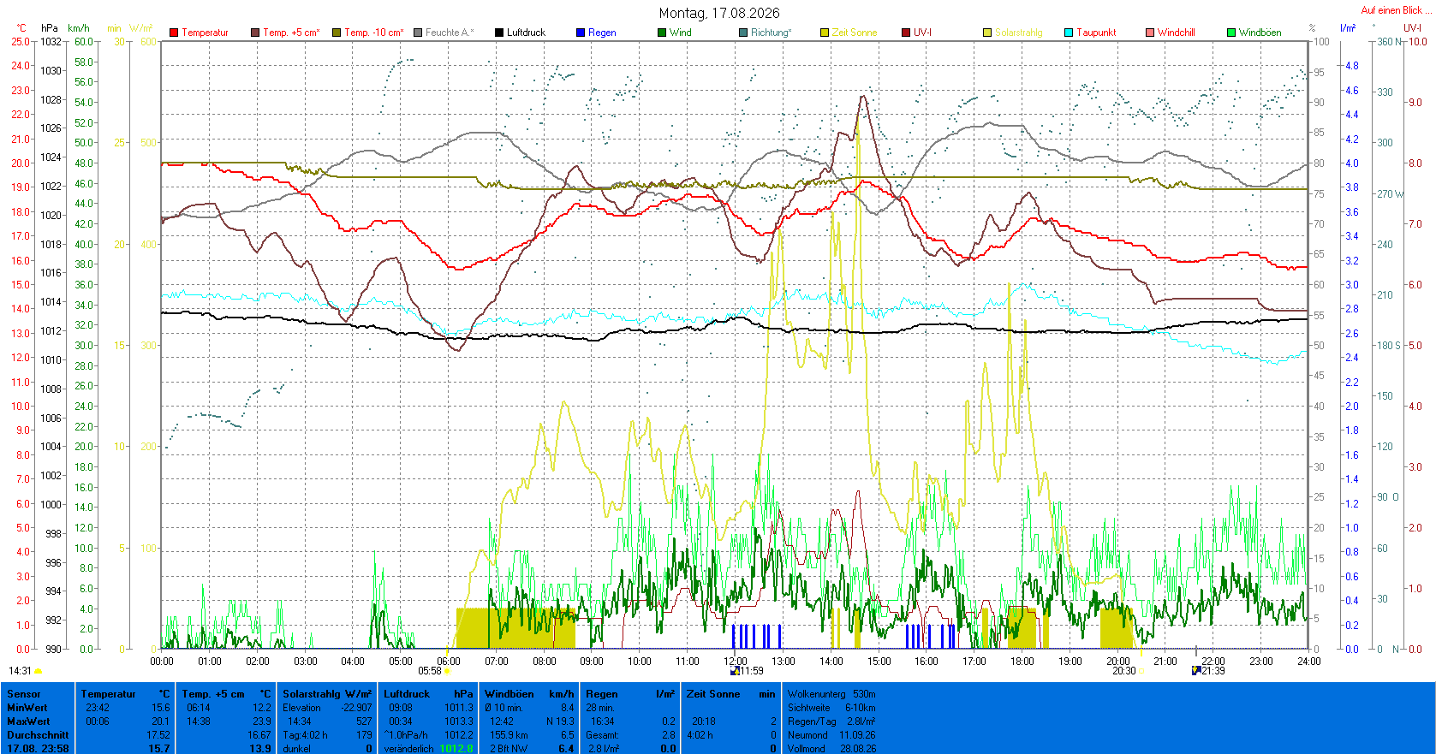Click the 'Windböen km/h' column header
Screen dimensions: 1436x754
(529, 694)
